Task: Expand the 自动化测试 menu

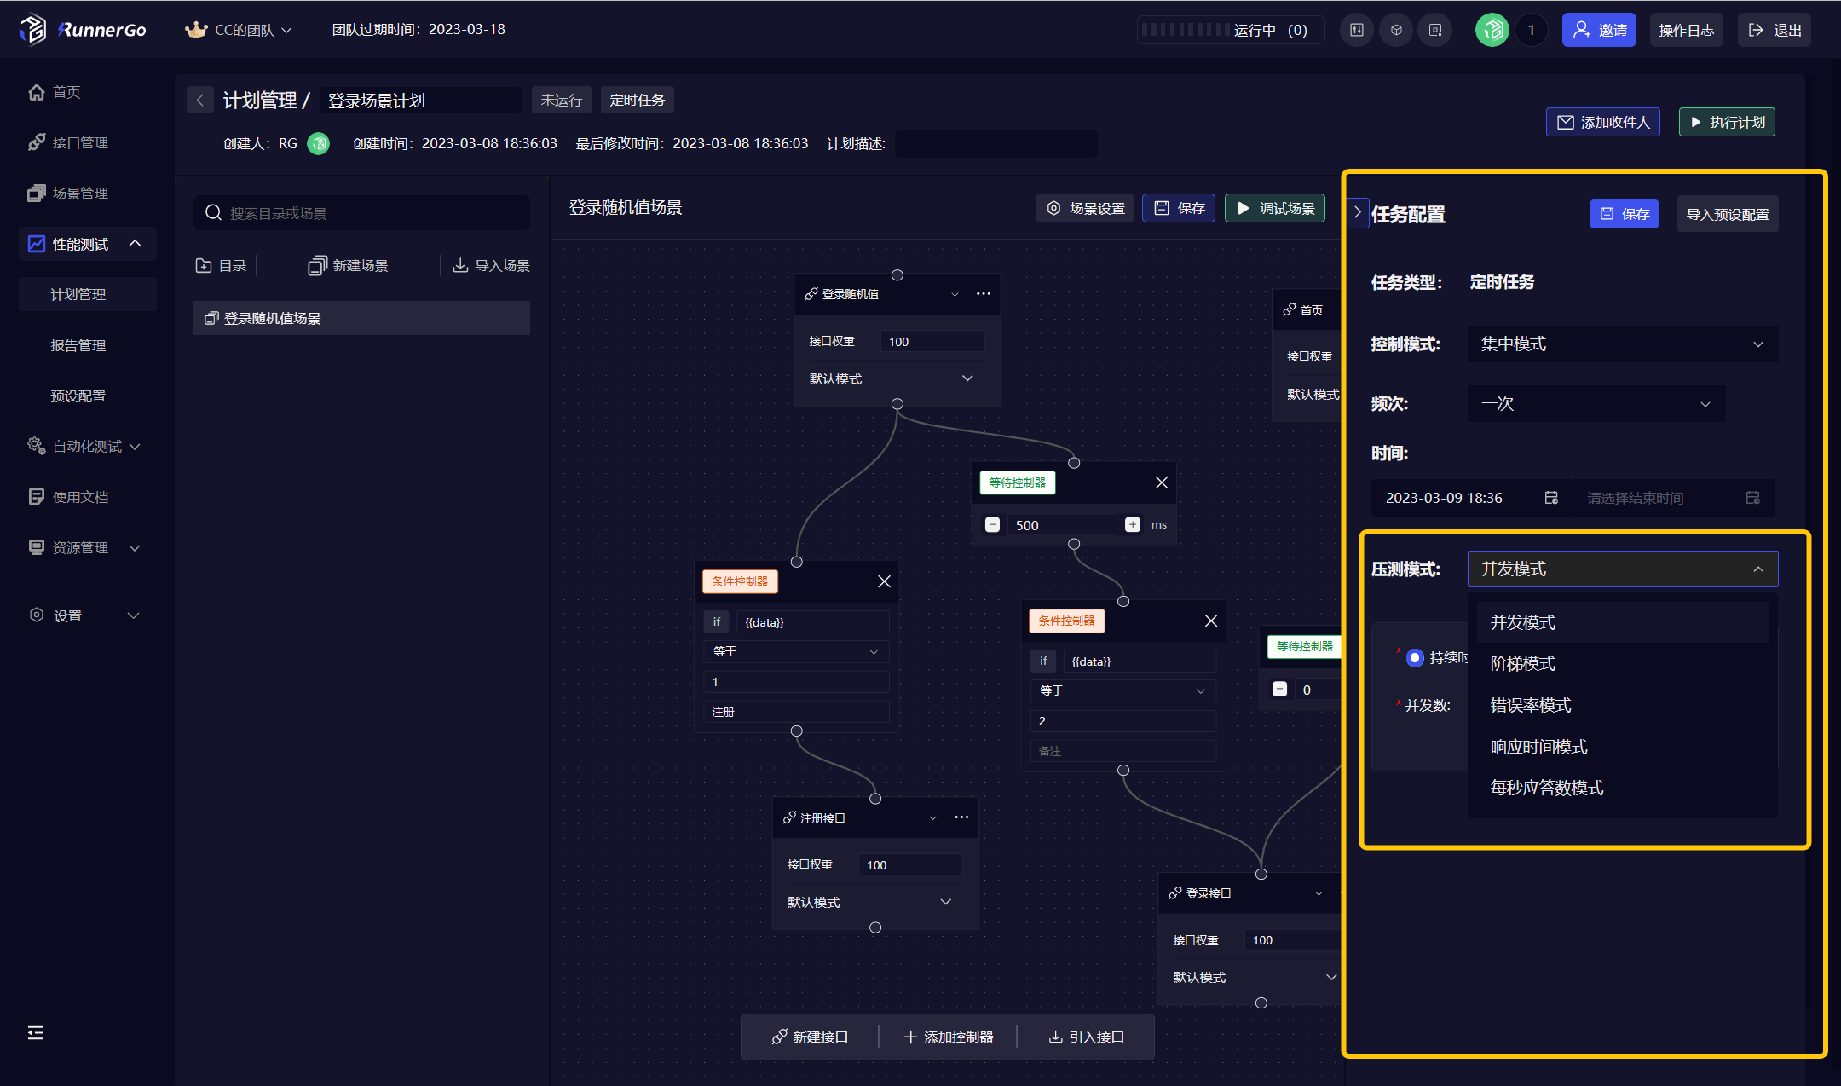Action: click(x=135, y=447)
